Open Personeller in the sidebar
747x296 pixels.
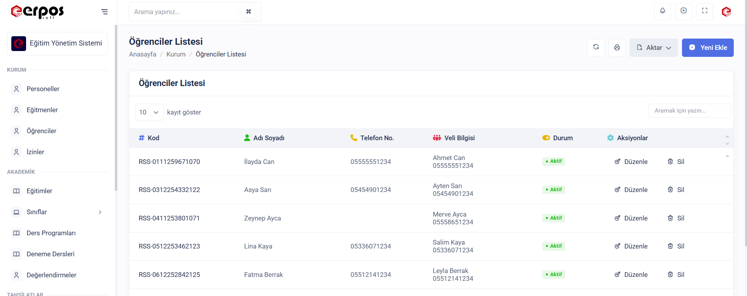pos(43,89)
